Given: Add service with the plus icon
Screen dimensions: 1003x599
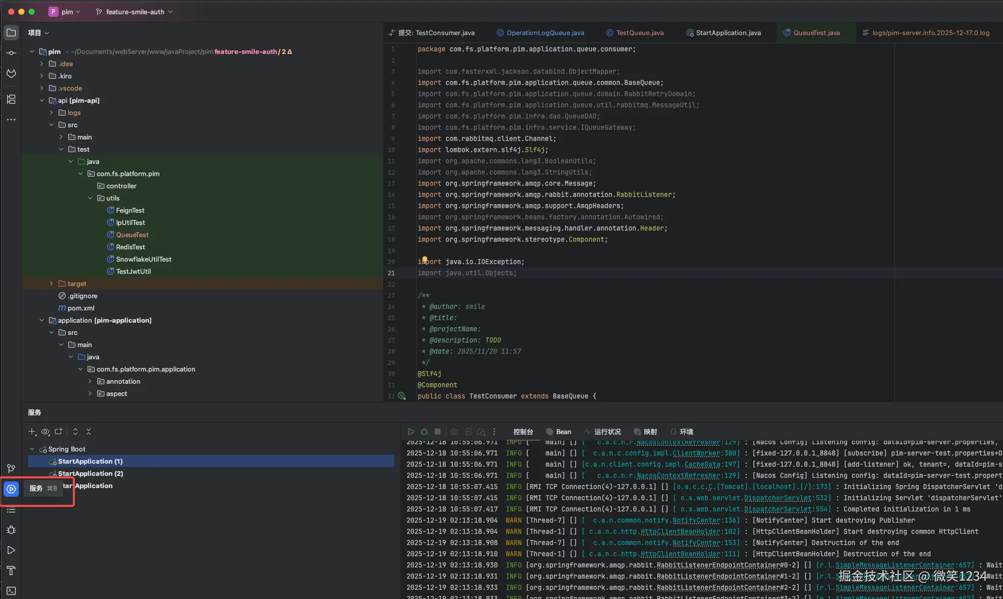Looking at the screenshot, I should pyautogui.click(x=32, y=432).
